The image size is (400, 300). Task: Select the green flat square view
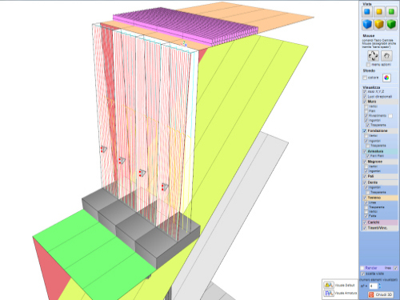point(391,12)
